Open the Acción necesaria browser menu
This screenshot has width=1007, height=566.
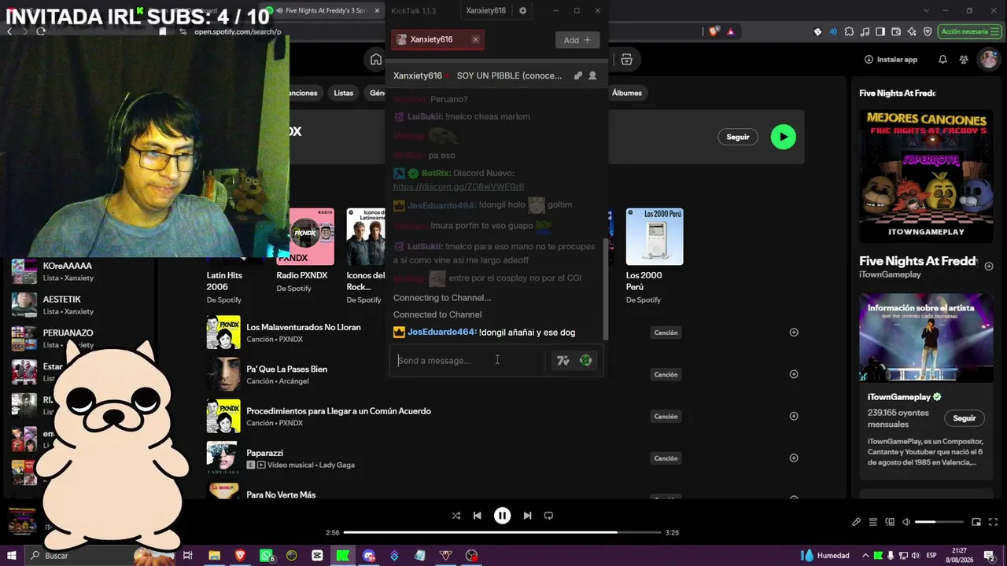click(x=968, y=31)
